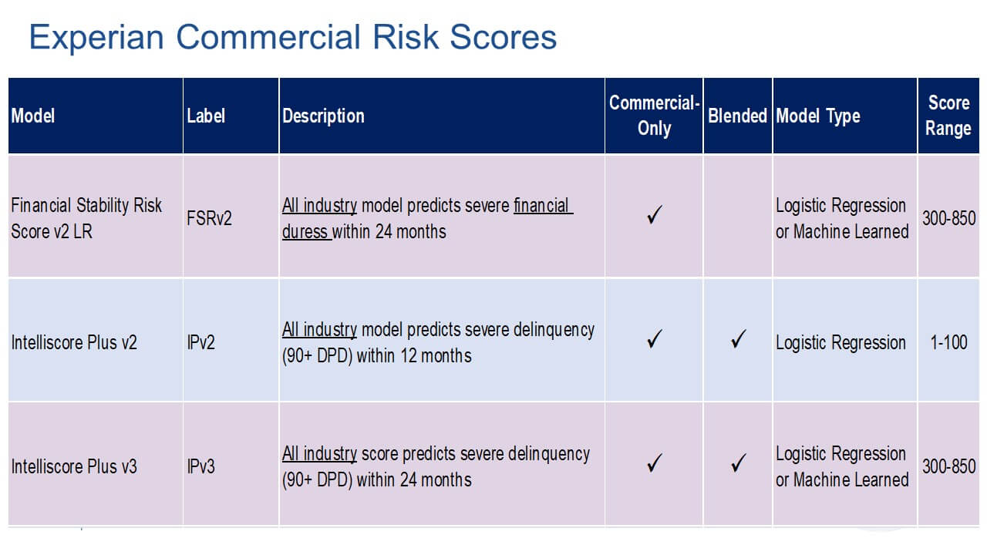
Task: Select the "Description" column header
Action: [x=323, y=116]
